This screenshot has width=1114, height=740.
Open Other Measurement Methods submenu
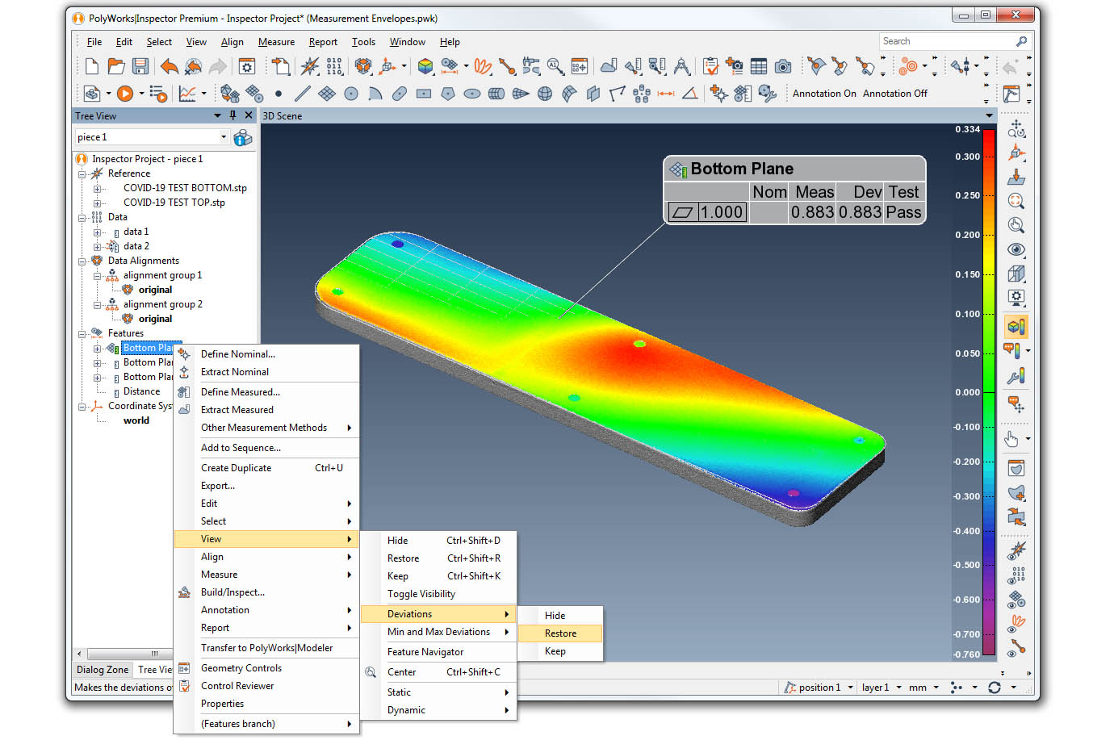266,428
